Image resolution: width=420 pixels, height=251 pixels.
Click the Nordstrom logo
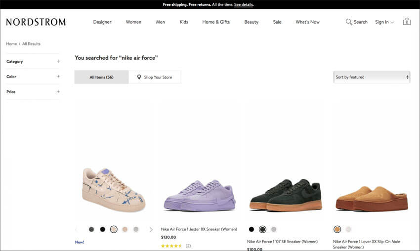(x=36, y=22)
